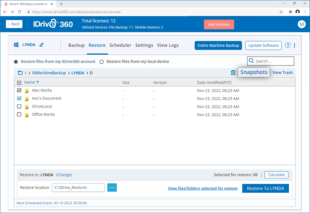
Task: Open the help question mark icon
Action: 288,45
